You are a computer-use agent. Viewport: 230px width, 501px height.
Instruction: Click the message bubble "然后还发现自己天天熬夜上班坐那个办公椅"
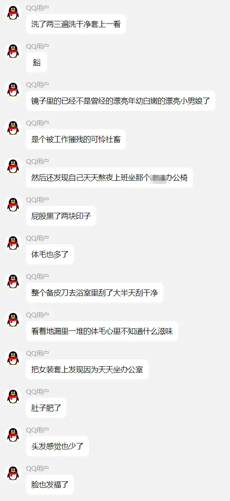pyautogui.click(x=109, y=178)
